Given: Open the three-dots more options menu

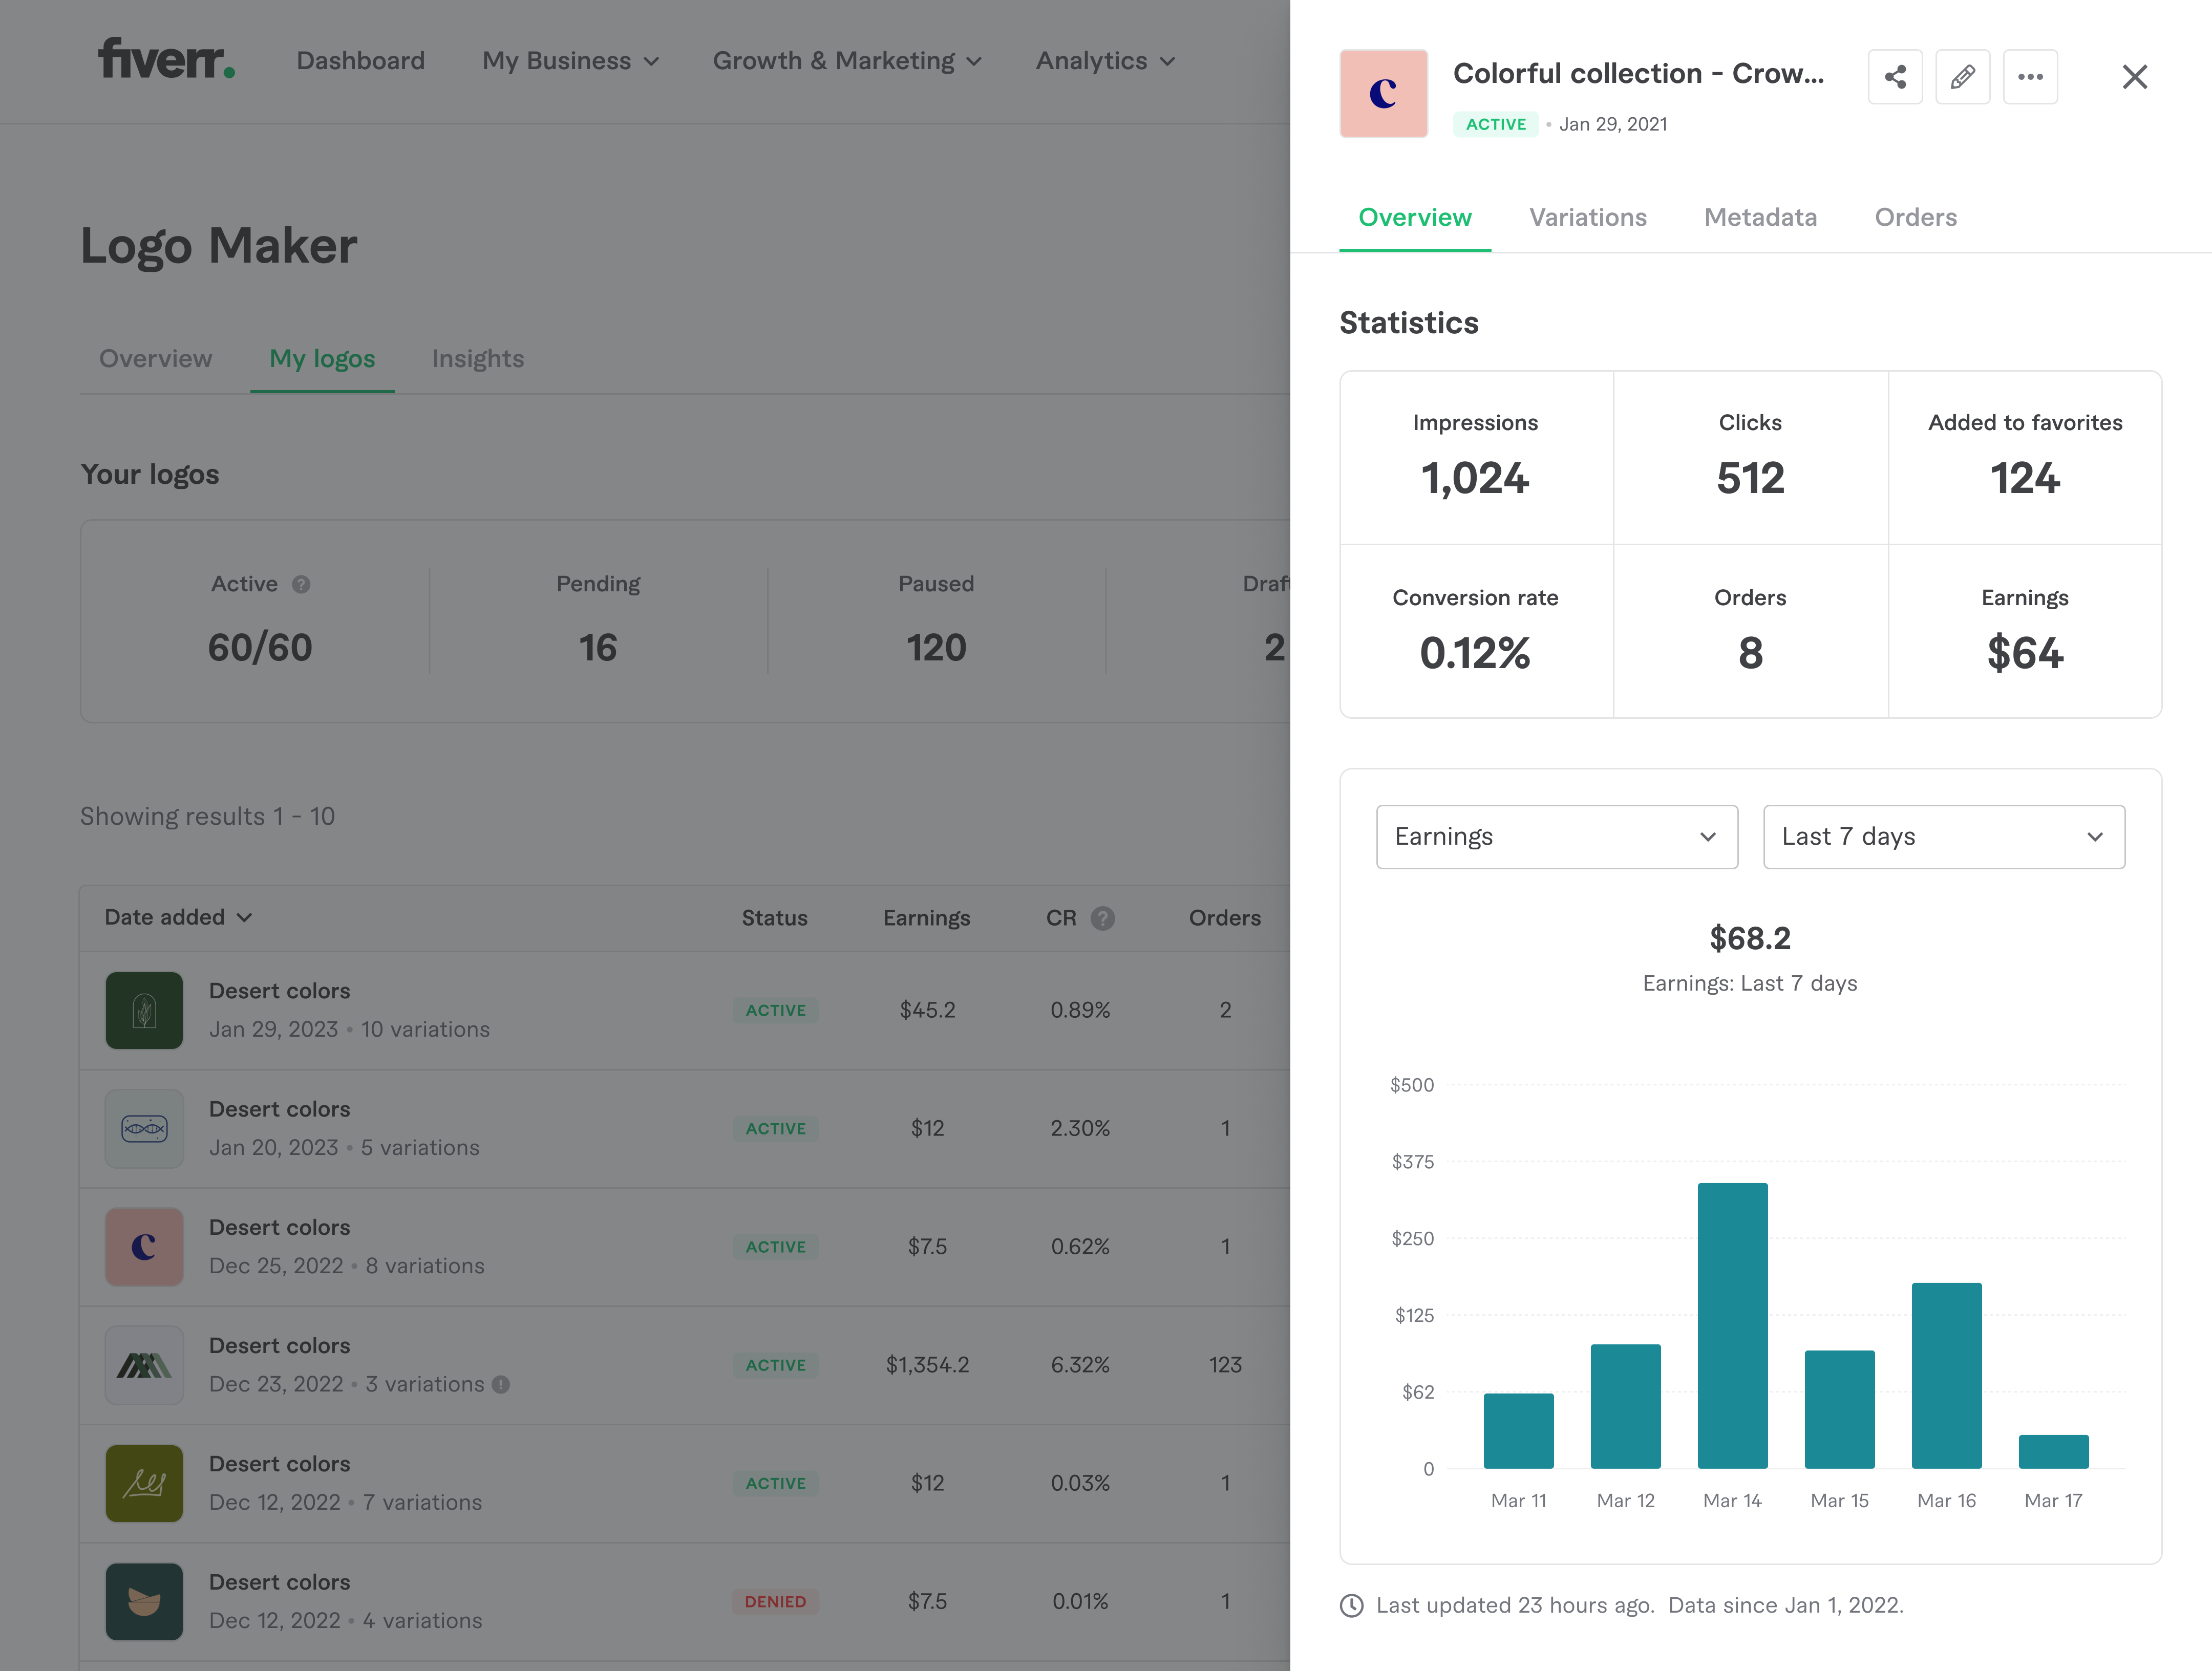Looking at the screenshot, I should (2029, 77).
